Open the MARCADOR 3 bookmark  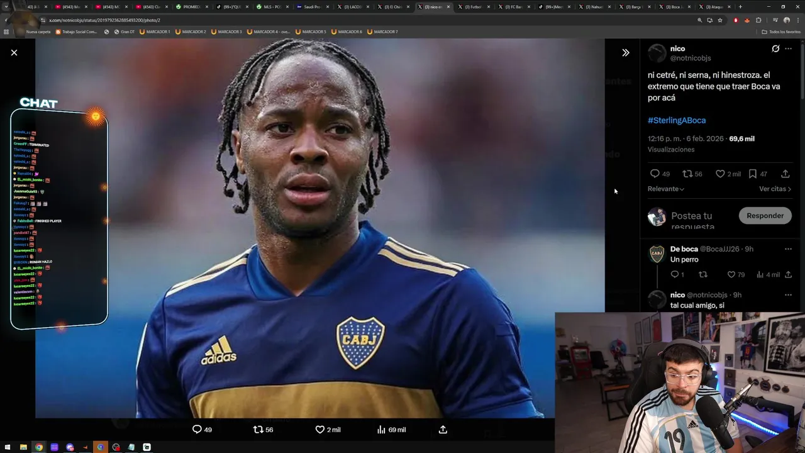(x=226, y=31)
